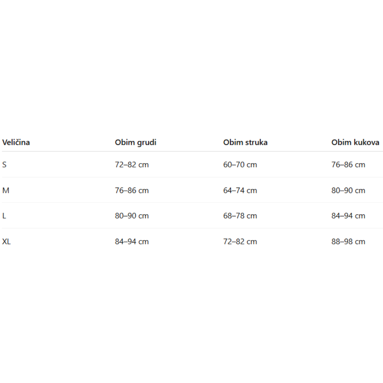Click the 72–82 cm waist value for XL
This screenshot has height=383, width=383.
pyautogui.click(x=240, y=242)
